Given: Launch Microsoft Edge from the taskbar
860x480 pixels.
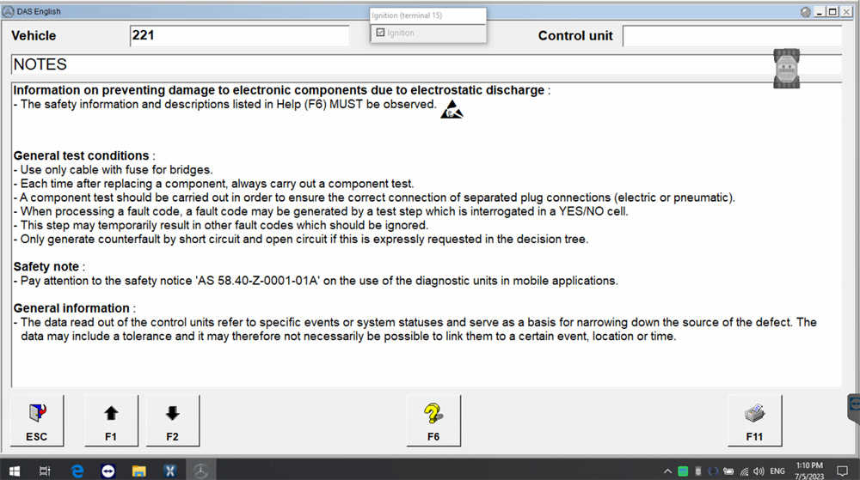Looking at the screenshot, I should 77,470.
